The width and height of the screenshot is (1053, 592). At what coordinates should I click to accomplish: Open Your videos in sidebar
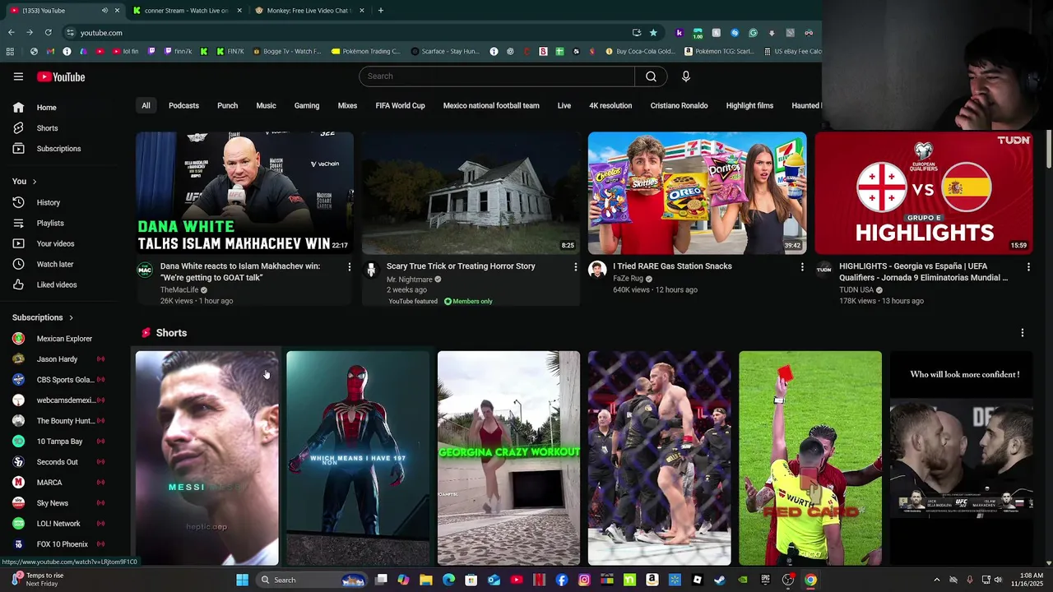pos(55,243)
